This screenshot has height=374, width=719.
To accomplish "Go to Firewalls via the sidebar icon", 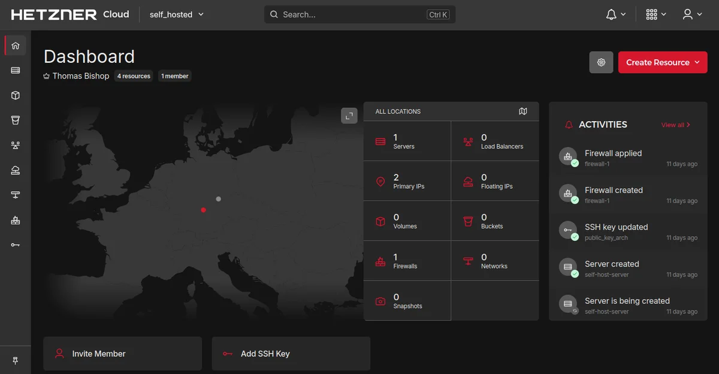I will (16, 220).
